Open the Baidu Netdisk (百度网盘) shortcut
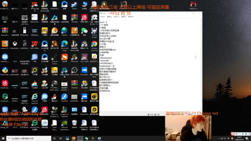Image resolution: width=251 pixels, height=141 pixels. (x=45, y=124)
